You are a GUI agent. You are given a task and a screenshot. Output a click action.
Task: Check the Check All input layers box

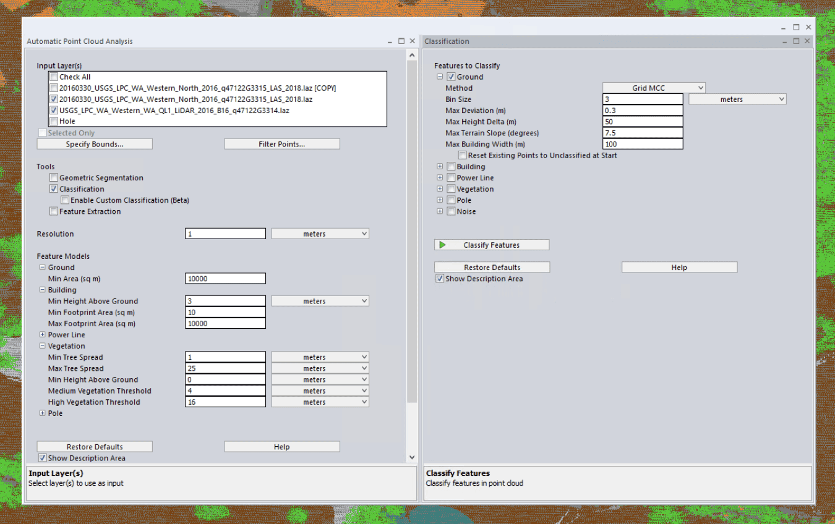[54, 77]
